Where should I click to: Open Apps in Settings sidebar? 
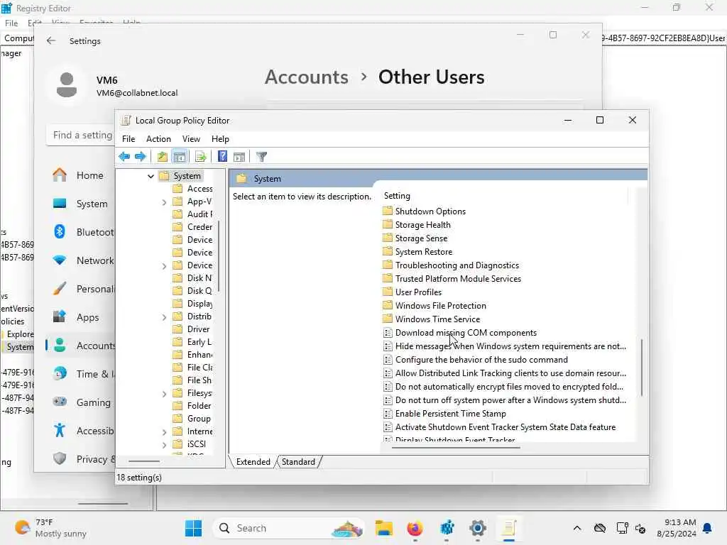81,317
